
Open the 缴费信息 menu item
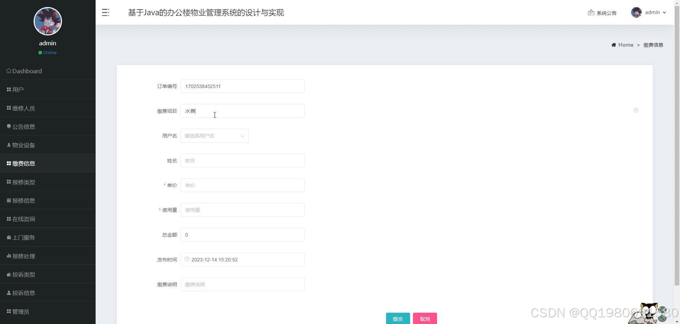23,163
